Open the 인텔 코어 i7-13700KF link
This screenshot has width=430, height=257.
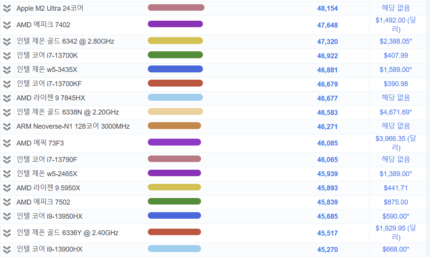(49, 83)
